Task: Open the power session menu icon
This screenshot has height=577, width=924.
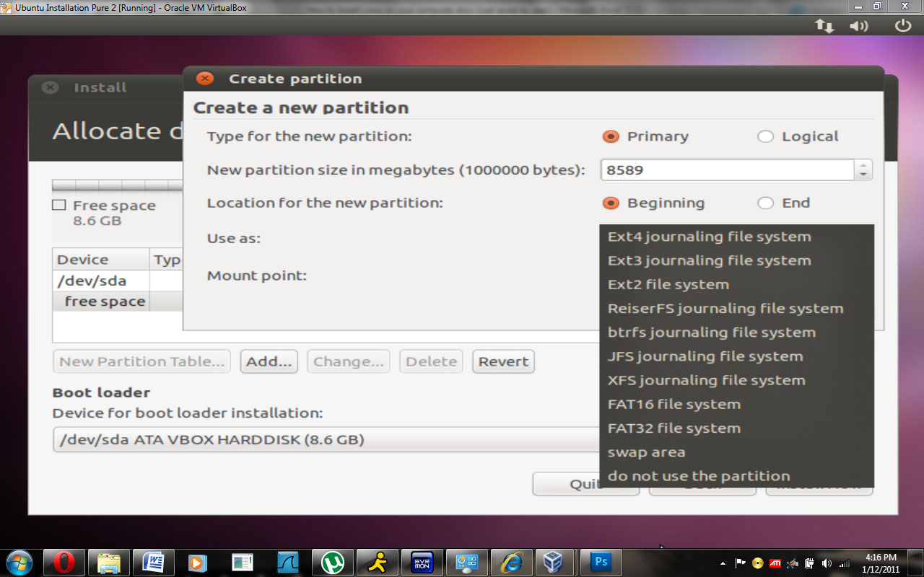Action: (903, 26)
